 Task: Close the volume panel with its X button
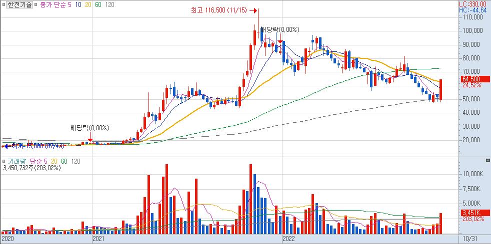[488, 160]
